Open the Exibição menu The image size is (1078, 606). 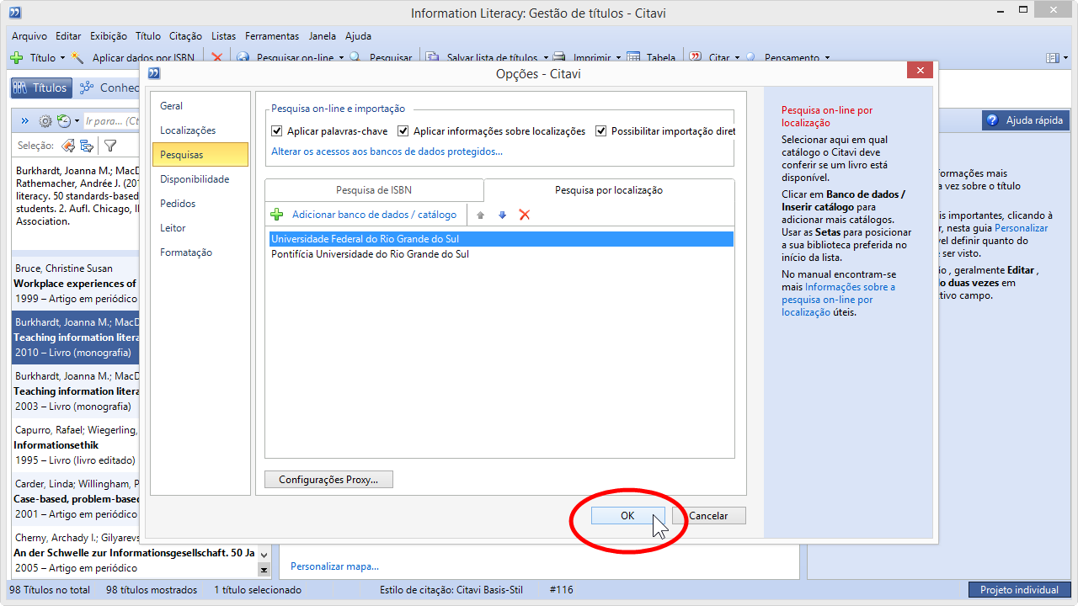108,36
